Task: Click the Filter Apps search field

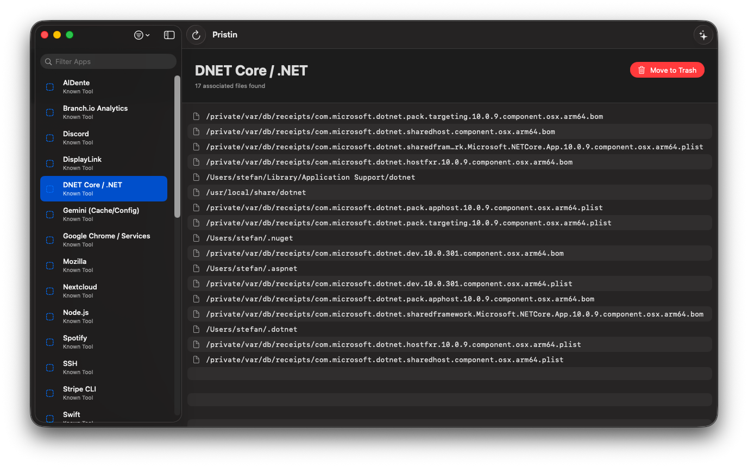Action: [x=108, y=61]
